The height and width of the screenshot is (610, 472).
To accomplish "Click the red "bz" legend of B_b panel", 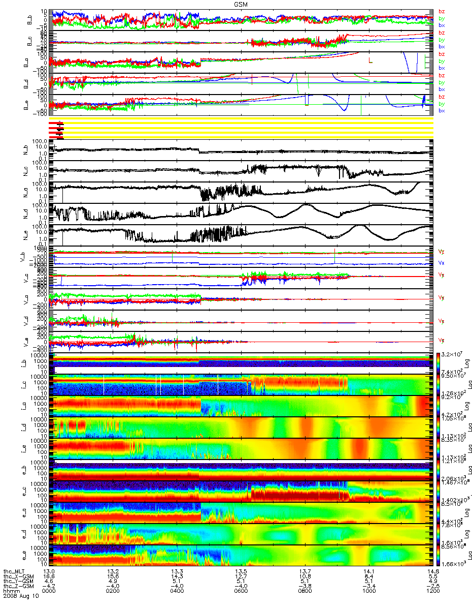I will pyautogui.click(x=442, y=12).
